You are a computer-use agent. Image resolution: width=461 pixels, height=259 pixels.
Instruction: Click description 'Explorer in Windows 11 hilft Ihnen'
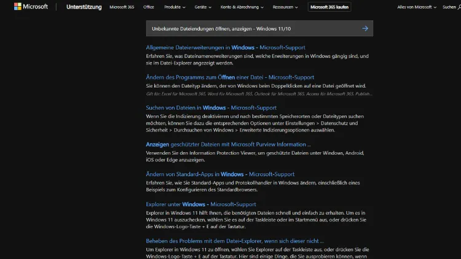click(256, 220)
